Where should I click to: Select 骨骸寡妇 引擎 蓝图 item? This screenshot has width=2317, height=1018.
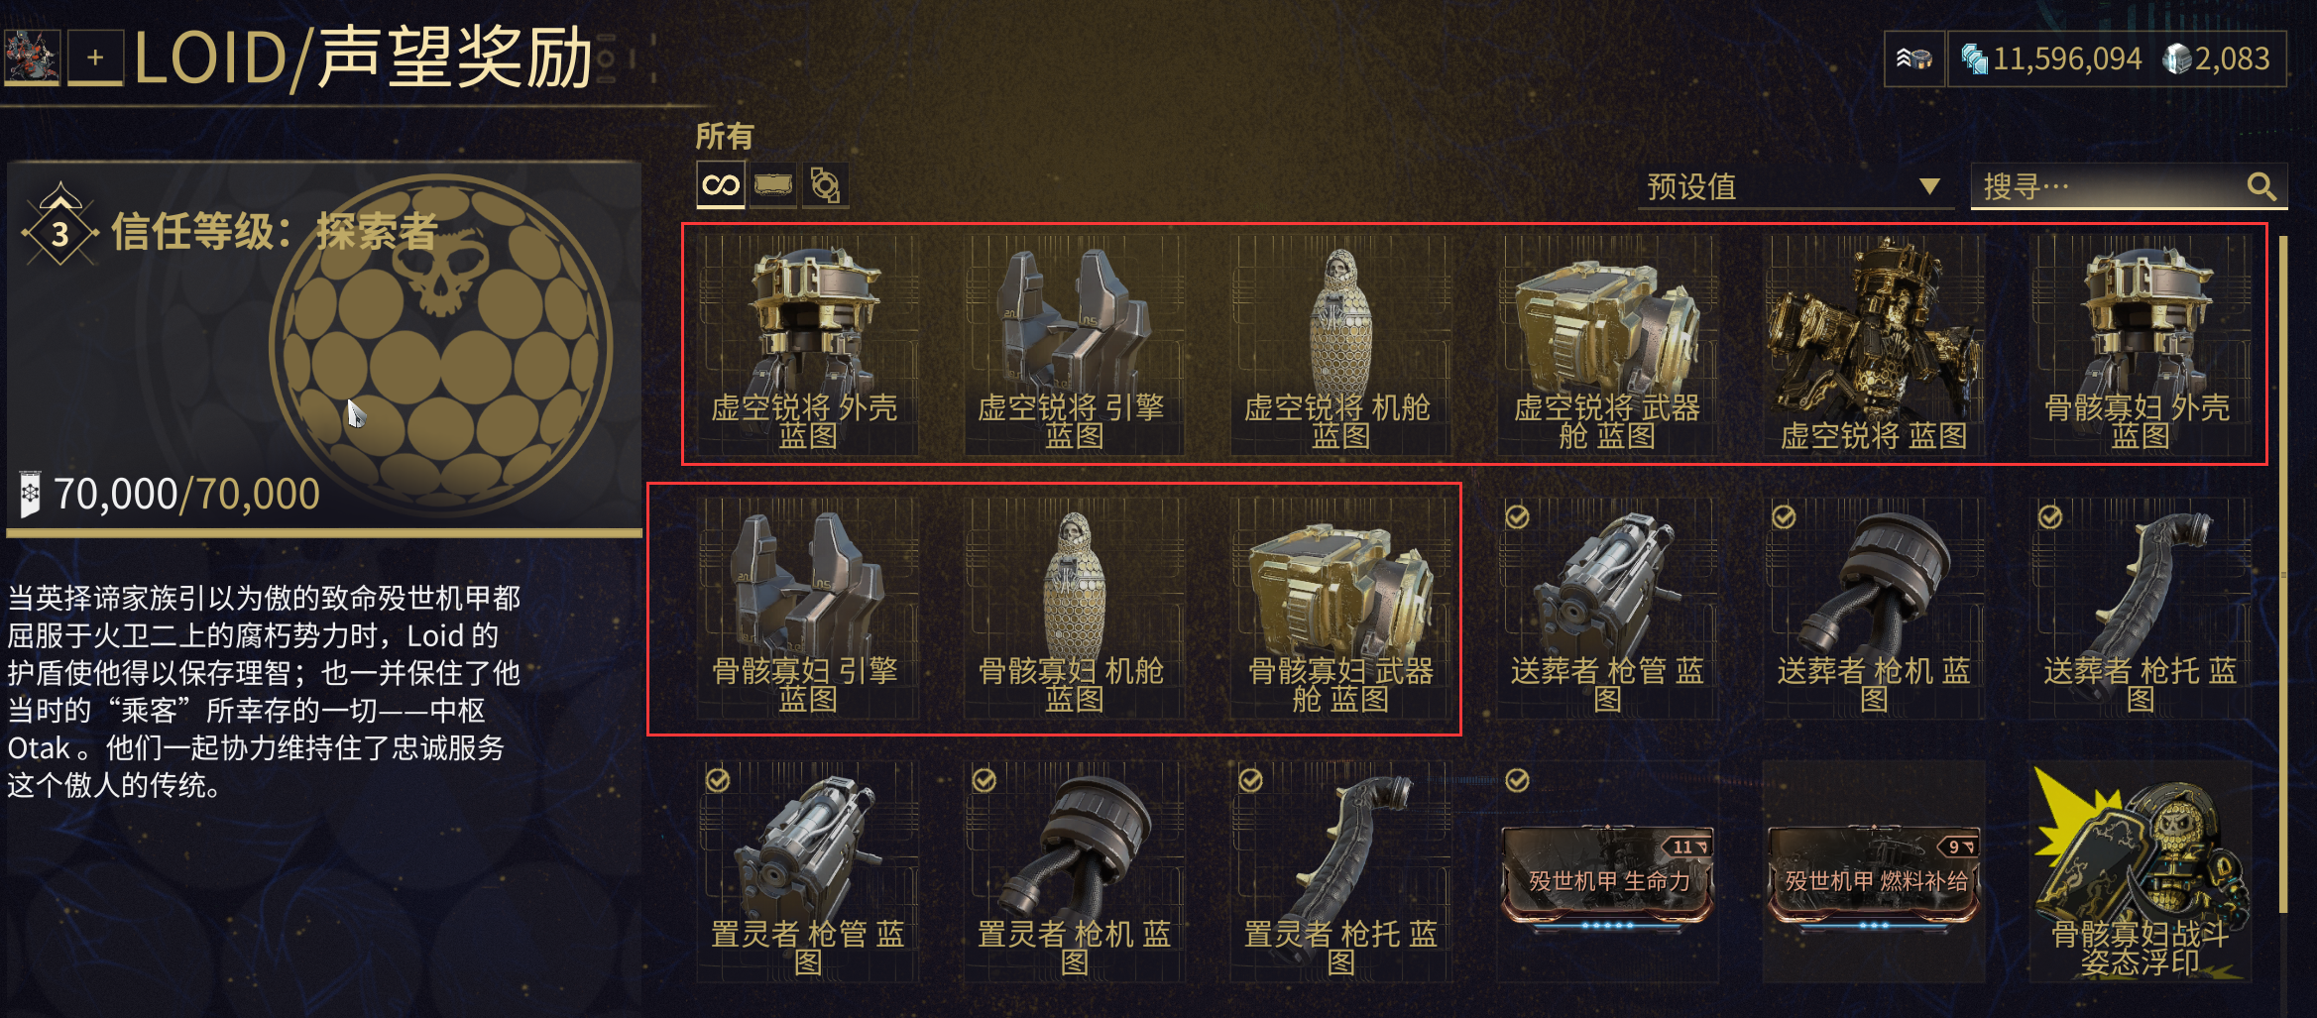[806, 609]
